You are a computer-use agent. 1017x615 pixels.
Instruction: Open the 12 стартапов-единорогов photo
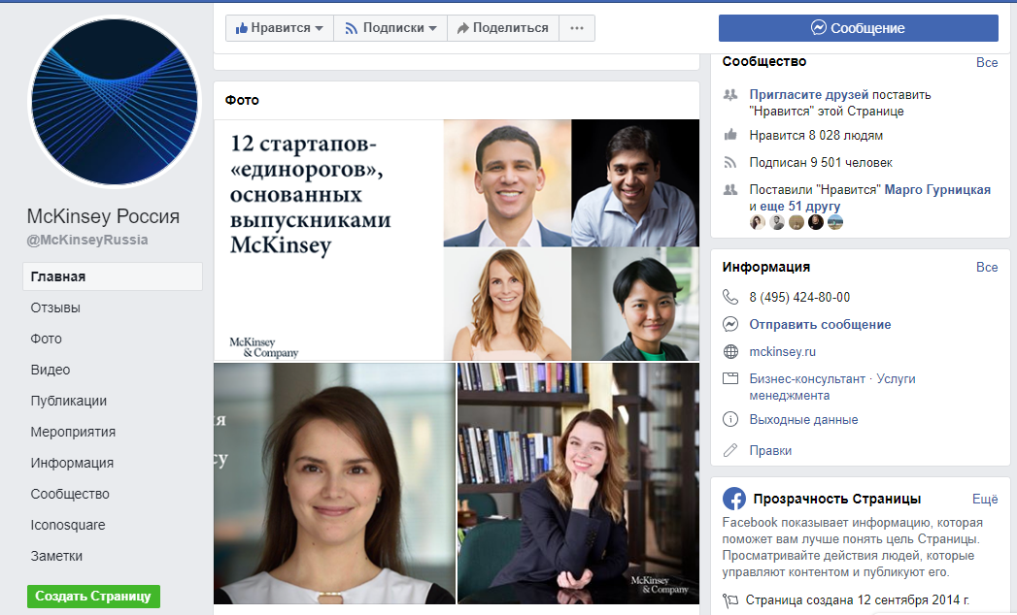457,240
